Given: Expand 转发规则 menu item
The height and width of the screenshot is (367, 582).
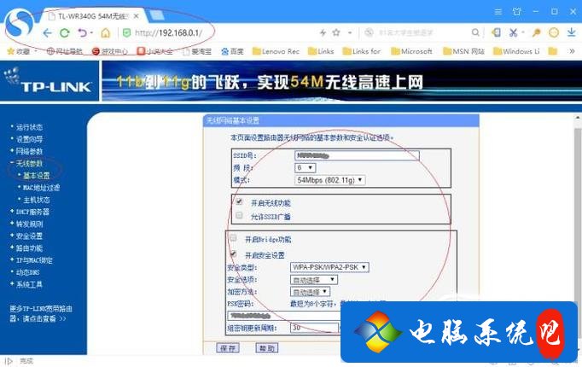Looking at the screenshot, I should point(29,224).
